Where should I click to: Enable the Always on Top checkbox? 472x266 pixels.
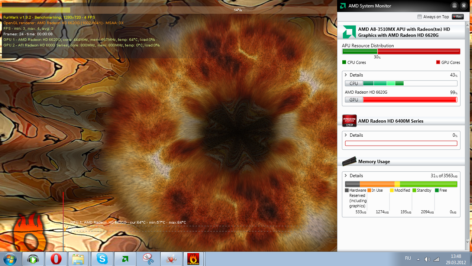tap(420, 17)
